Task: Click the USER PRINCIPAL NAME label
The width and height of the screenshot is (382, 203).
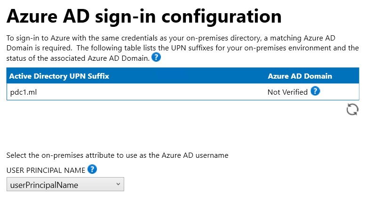Action: [x=46, y=170]
